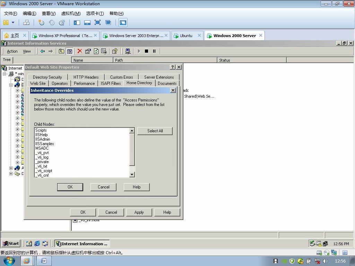
Task: Click Apply in Default Web Site Properties
Action: [139, 212]
